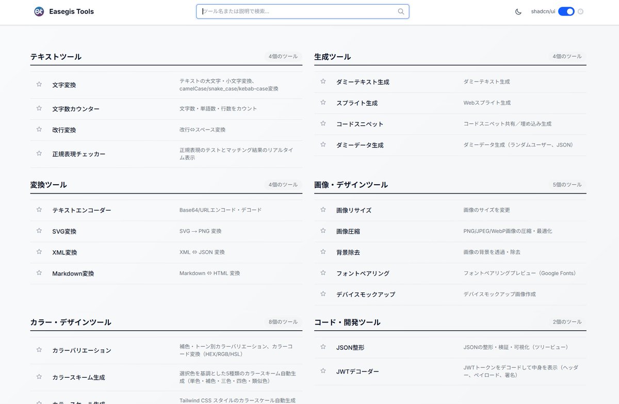Star the フォントペアリング tool
Screen dimensions: 619x404
(323, 272)
